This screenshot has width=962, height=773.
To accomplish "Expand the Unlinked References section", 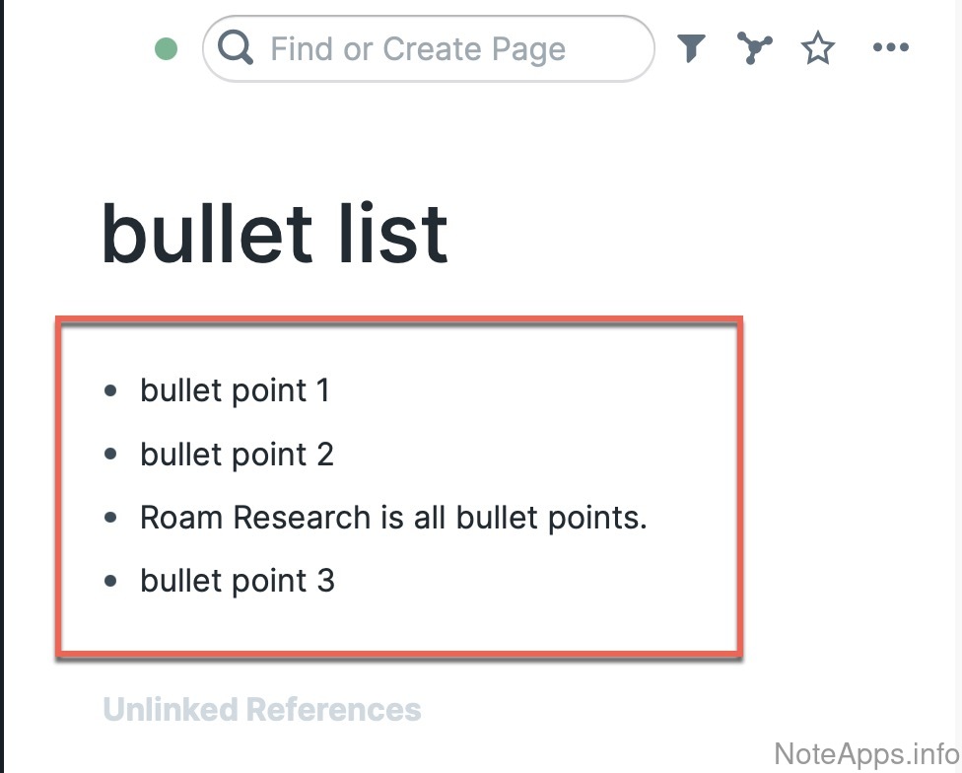I will tap(262, 709).
